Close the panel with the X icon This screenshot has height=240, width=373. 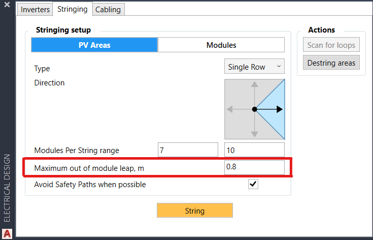click(x=7, y=4)
